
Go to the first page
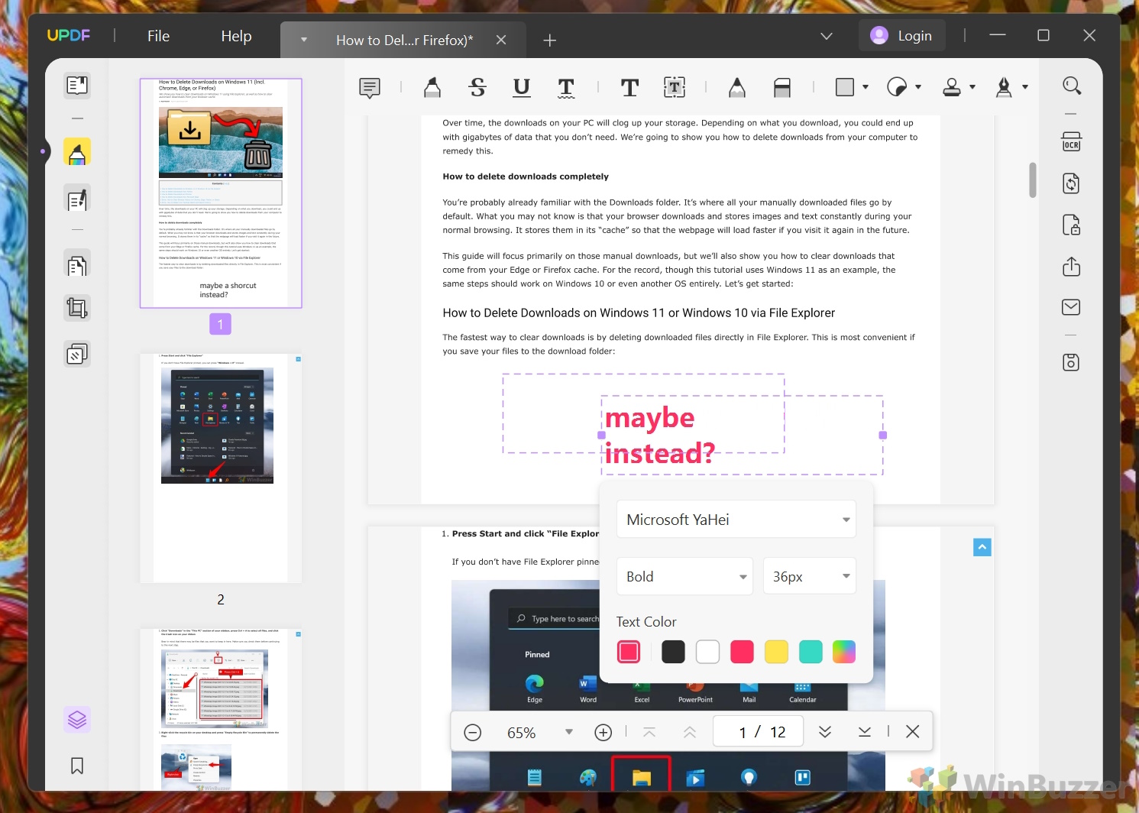click(649, 732)
